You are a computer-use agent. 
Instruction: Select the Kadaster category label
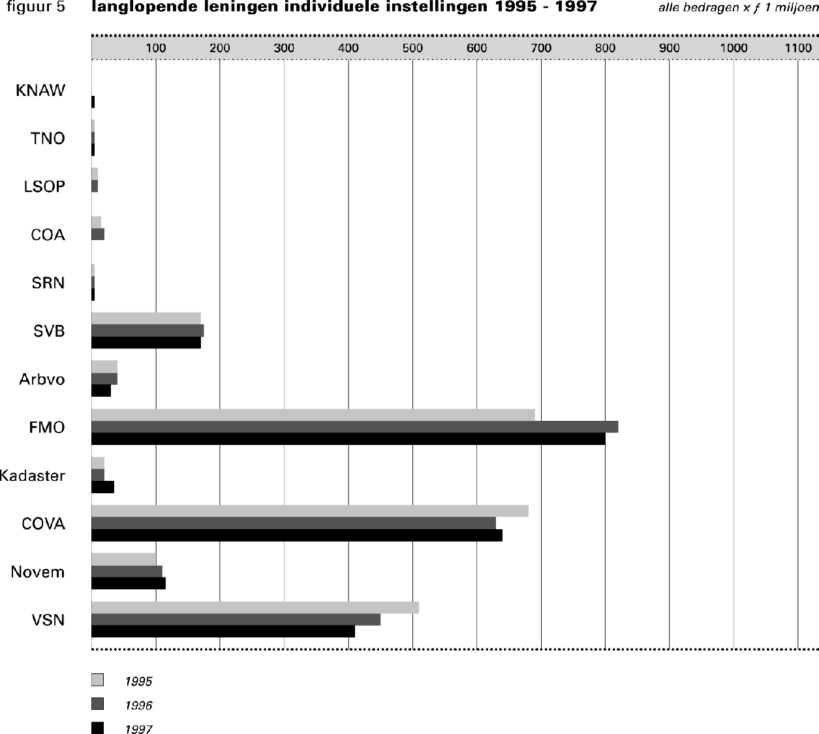click(x=33, y=476)
